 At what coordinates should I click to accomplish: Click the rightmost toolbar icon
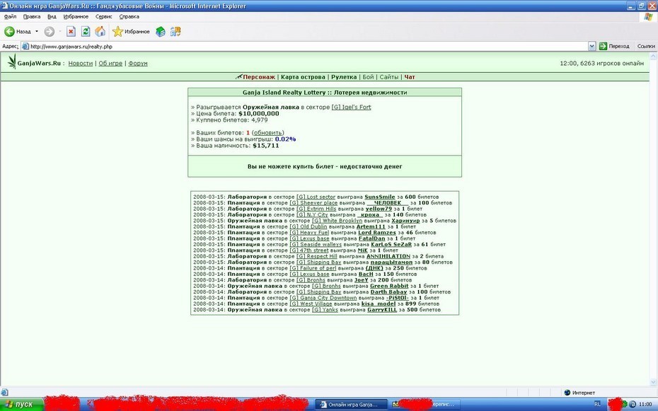[175, 31]
